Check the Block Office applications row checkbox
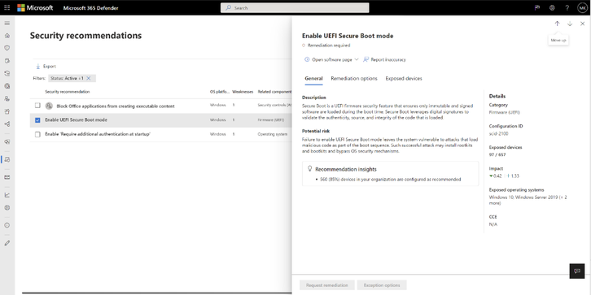Image resolution: width=591 pixels, height=295 pixels. click(37, 106)
